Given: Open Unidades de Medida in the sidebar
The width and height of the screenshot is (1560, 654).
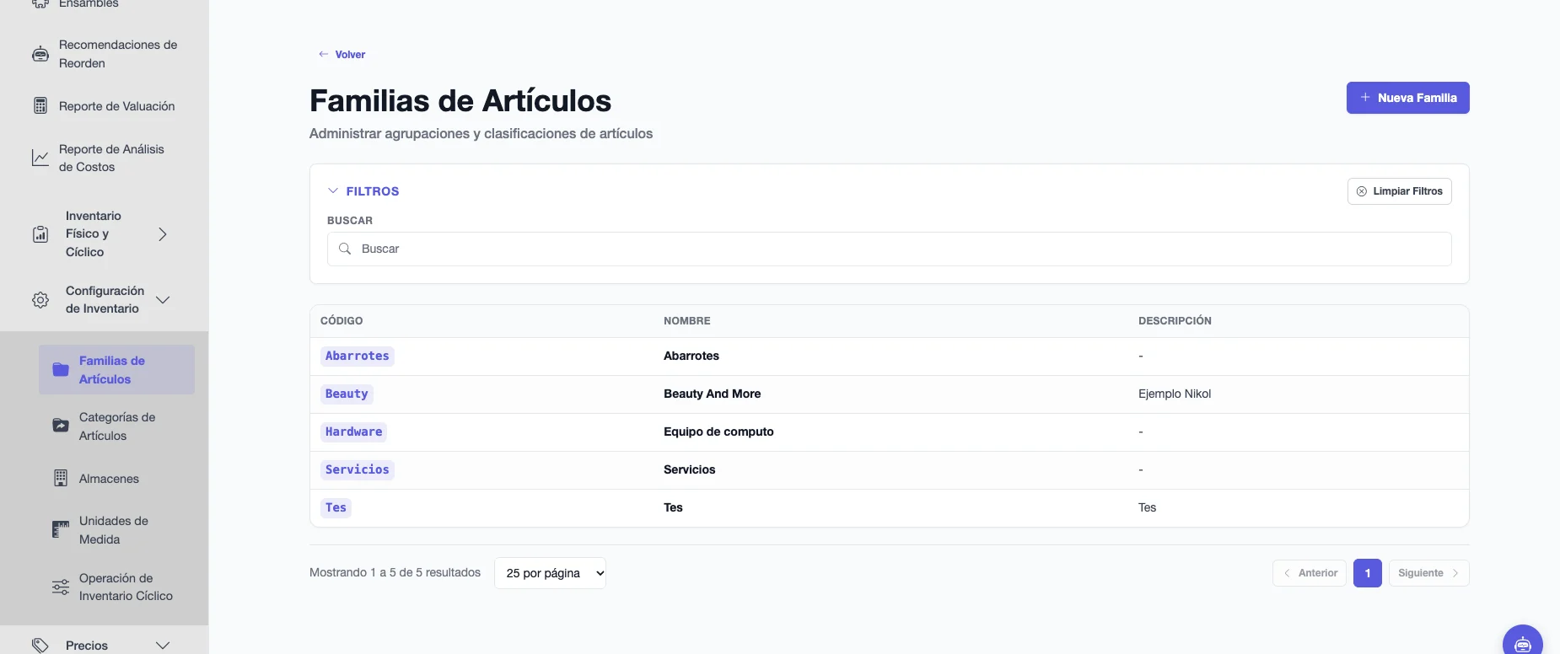Looking at the screenshot, I should [x=116, y=530].
